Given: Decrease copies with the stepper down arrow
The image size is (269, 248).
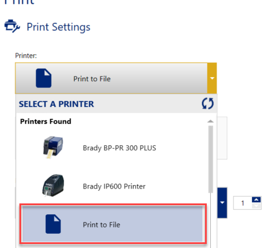Looking at the screenshot, I should coord(256,206).
